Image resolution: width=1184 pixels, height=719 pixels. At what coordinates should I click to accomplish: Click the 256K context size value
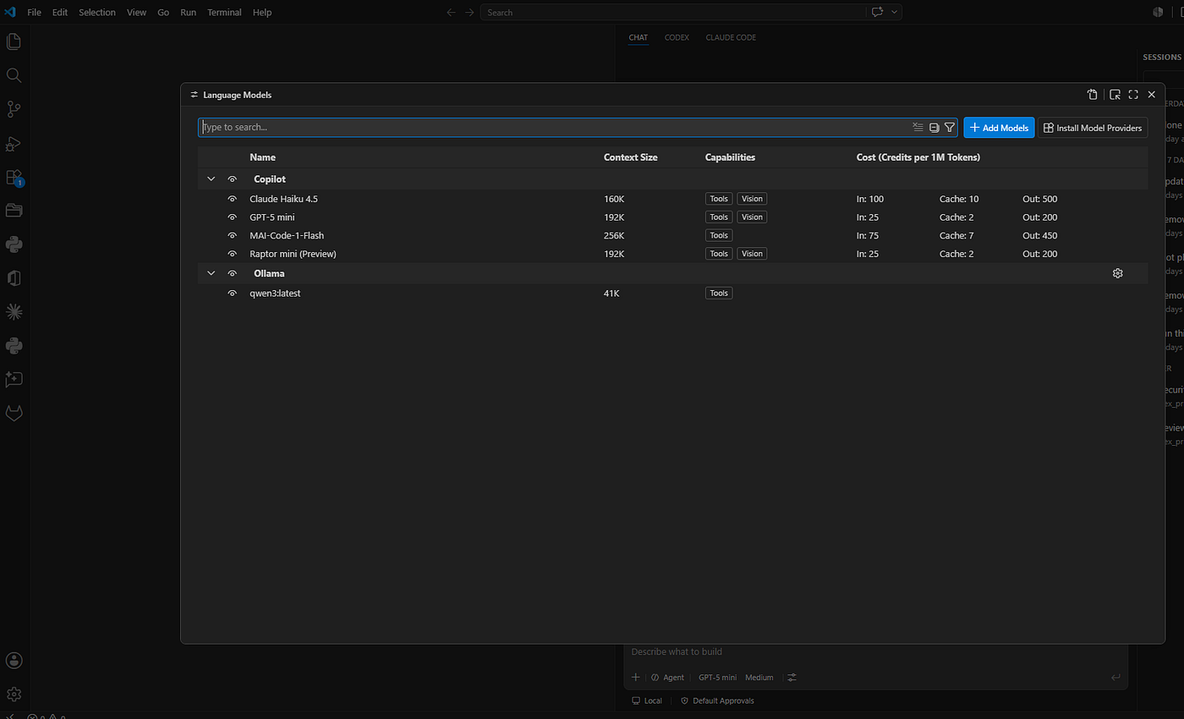pos(614,235)
